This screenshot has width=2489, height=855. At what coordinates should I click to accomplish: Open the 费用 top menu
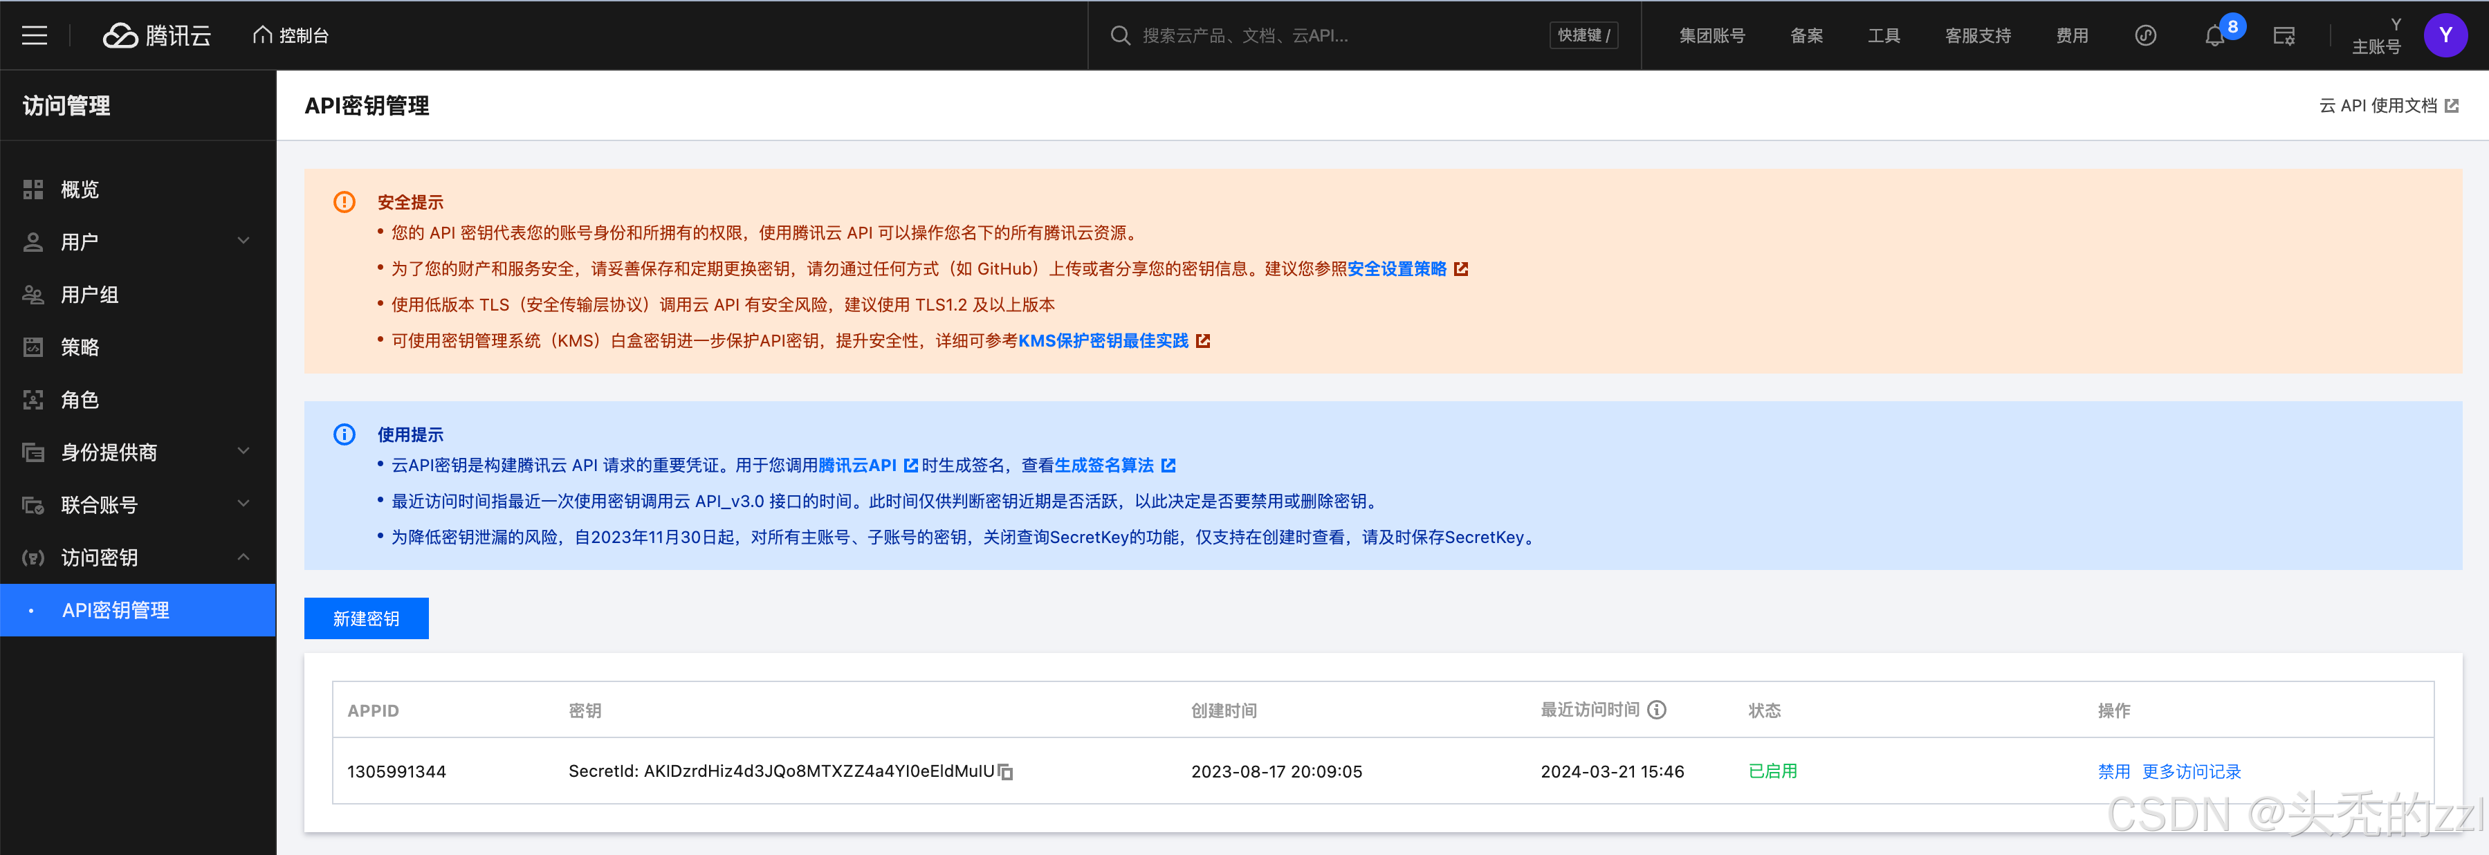[x=2072, y=36]
